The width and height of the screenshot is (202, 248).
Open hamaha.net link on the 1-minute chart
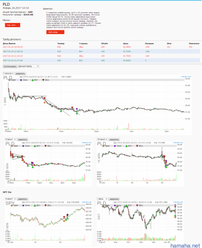pos(186,77)
